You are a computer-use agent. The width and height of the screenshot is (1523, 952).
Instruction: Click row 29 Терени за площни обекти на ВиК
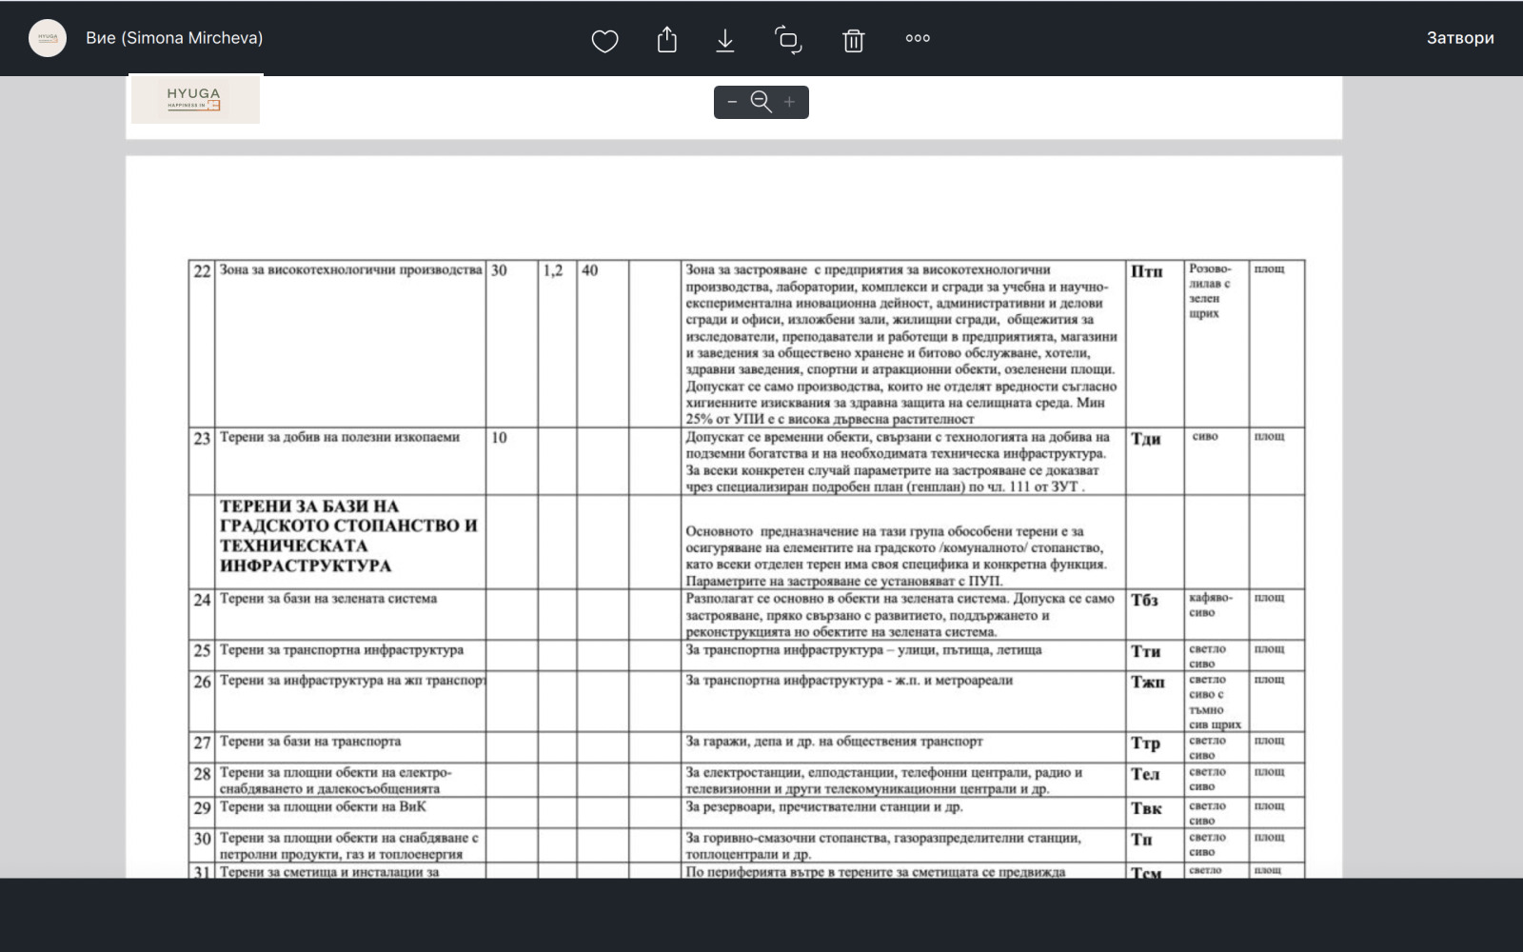323,807
